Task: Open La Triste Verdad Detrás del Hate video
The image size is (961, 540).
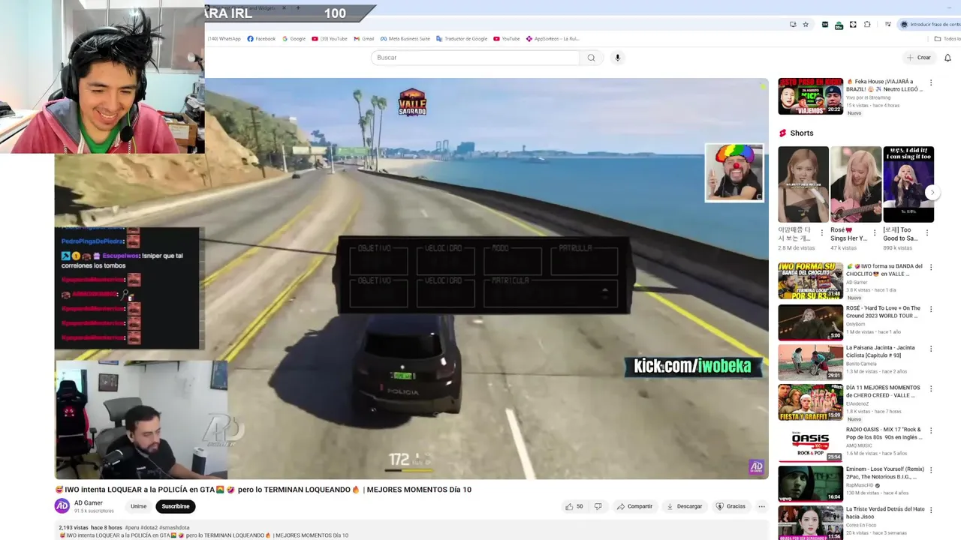Action: pos(810,523)
